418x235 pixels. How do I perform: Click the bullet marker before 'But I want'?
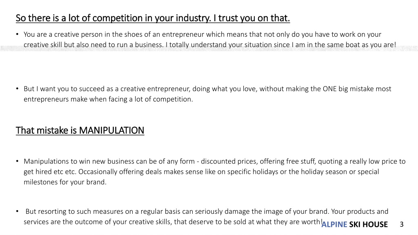coord(17,89)
